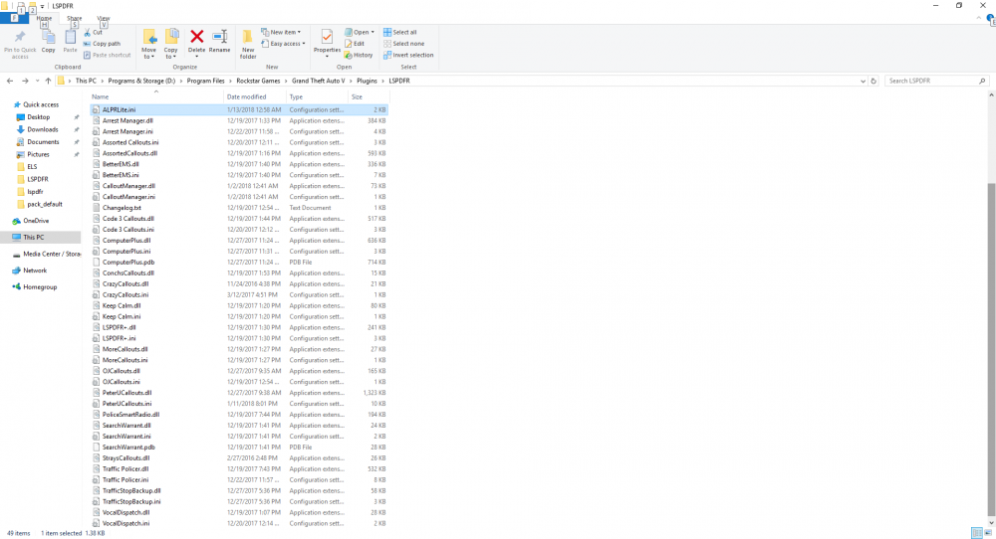
Task: Click the Search LSPDFR field
Action: (x=931, y=82)
